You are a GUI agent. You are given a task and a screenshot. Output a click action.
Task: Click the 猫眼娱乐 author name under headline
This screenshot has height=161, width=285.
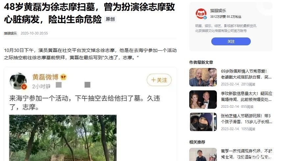click(x=10, y=34)
